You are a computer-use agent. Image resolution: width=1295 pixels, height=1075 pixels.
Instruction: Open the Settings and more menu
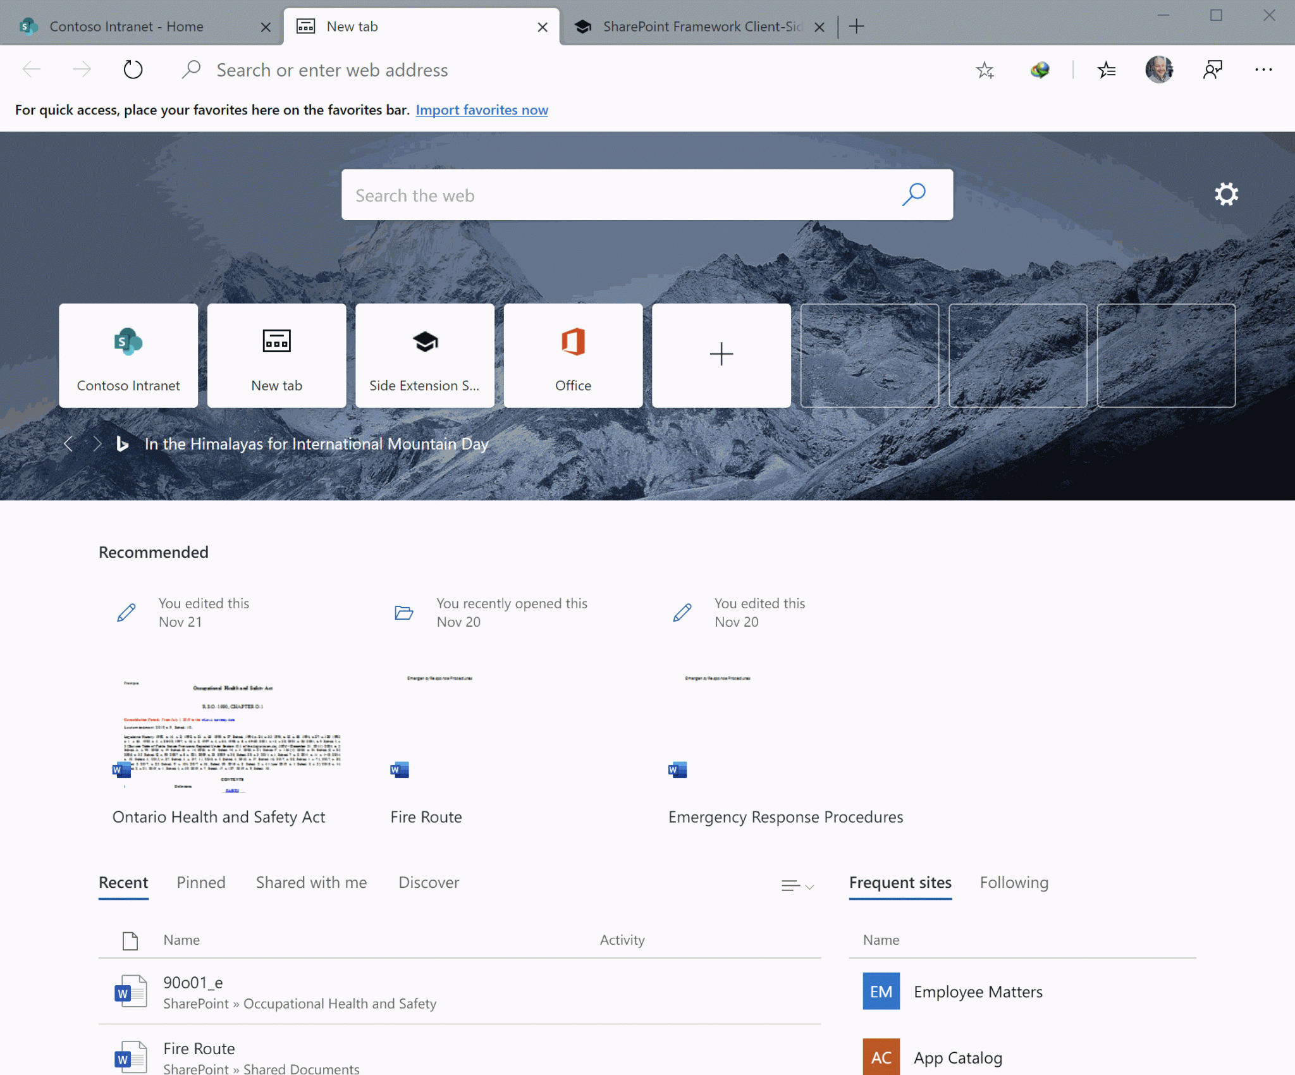pyautogui.click(x=1263, y=70)
